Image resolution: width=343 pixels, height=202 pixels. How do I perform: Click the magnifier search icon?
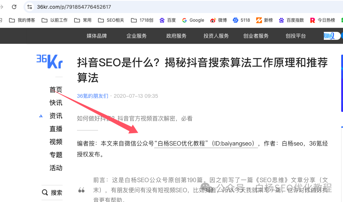(45, 193)
